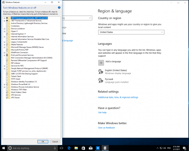Click the English (United States) language icon
Image resolution: width=189 pixels, height=151 pixels.
(x=101, y=72)
